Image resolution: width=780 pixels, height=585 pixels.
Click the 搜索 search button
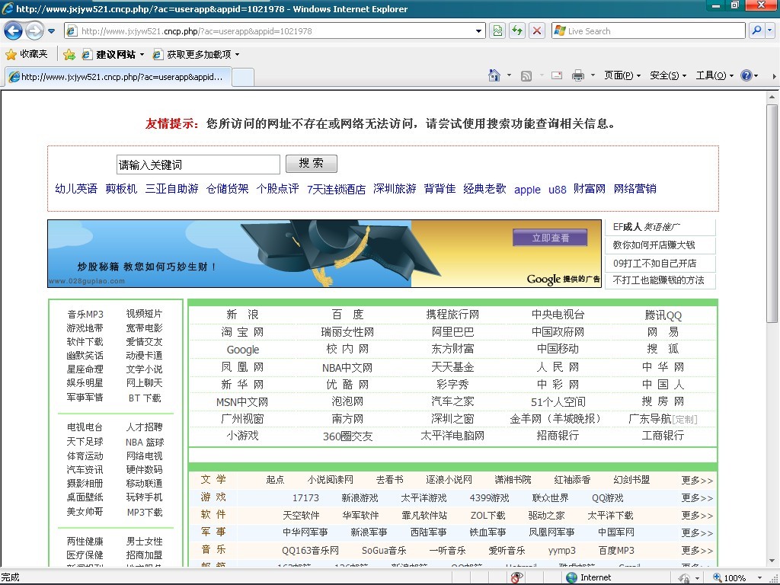[312, 163]
